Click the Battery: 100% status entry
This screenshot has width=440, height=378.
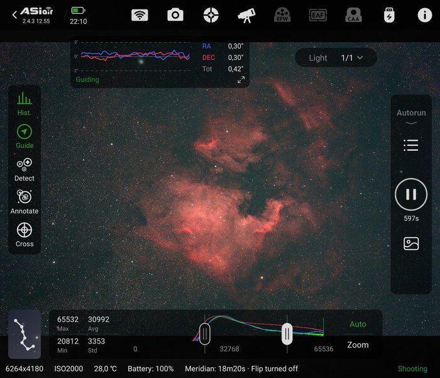151,369
